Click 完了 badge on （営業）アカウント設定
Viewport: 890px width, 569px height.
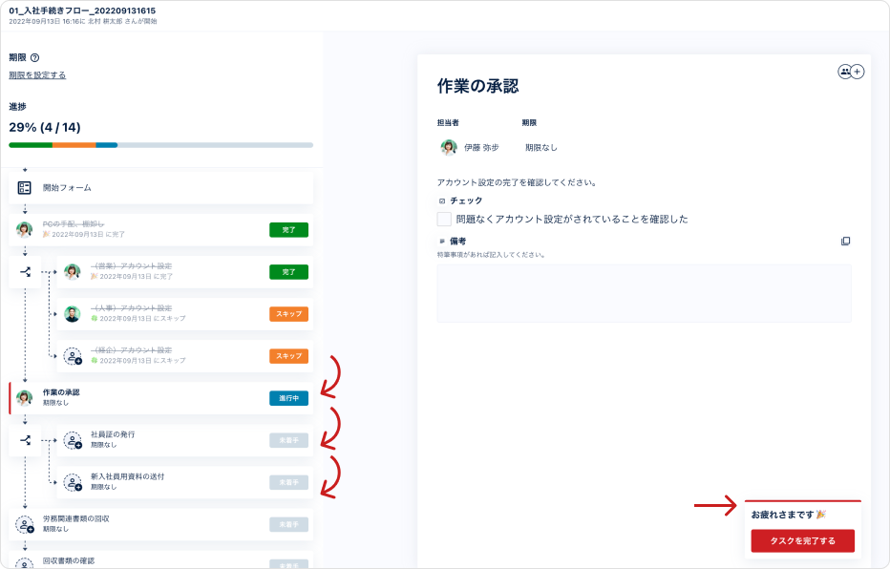pos(289,272)
